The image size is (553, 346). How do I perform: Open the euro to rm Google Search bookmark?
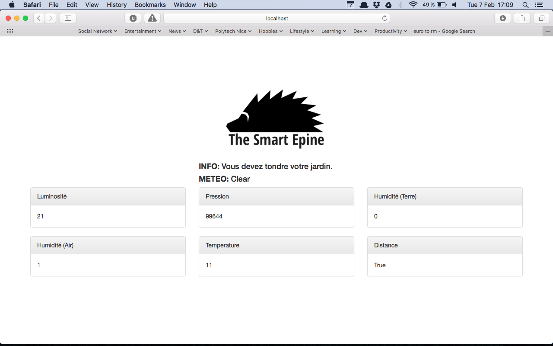tap(444, 31)
